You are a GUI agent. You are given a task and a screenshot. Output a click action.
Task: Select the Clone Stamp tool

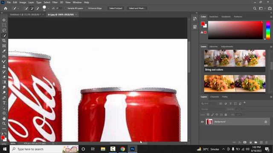[x=4, y=67]
